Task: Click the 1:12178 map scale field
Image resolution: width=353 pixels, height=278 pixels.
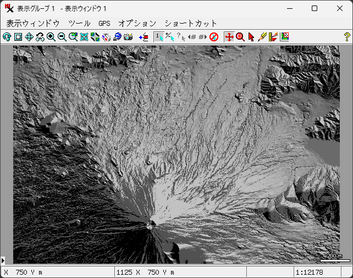Action: pos(309,272)
